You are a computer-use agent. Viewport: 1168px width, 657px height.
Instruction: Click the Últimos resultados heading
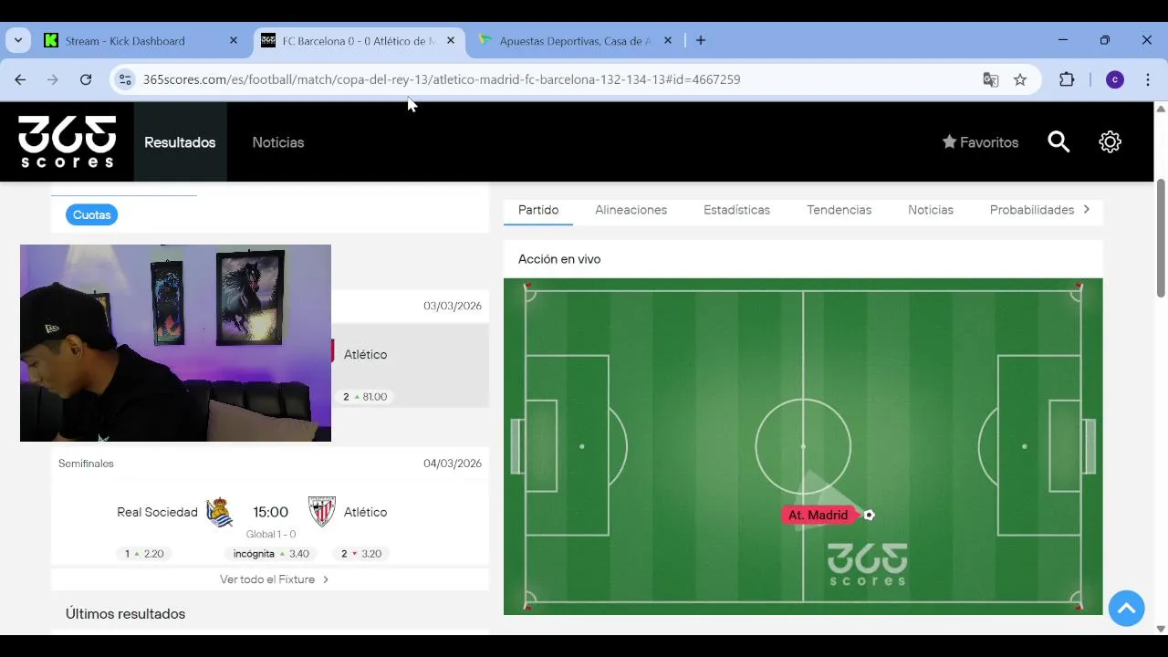point(125,614)
